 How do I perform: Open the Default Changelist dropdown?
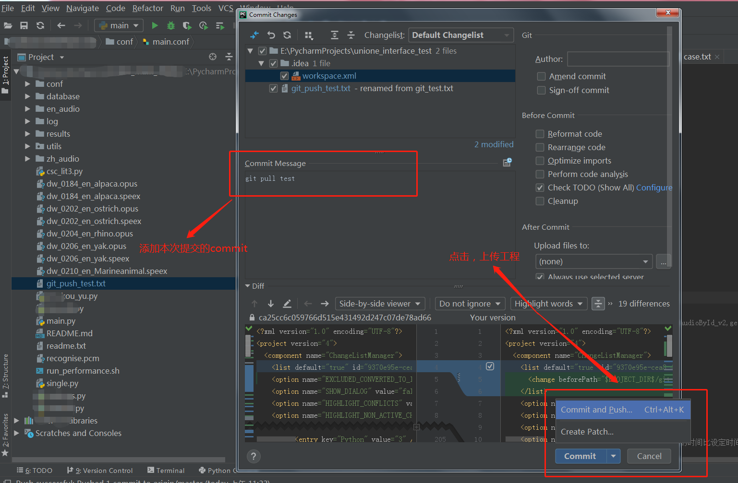coord(460,35)
